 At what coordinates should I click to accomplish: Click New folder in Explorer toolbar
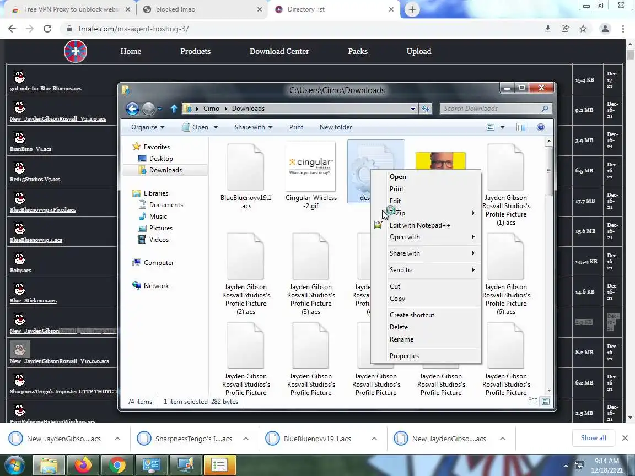coord(335,127)
